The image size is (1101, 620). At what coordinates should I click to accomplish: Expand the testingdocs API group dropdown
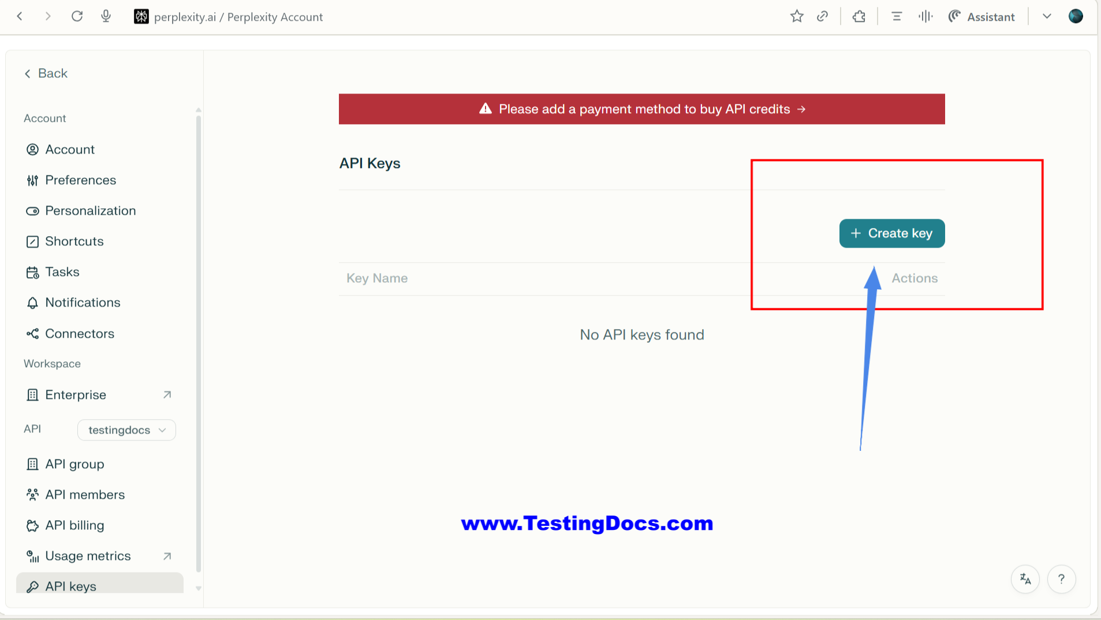[126, 430]
